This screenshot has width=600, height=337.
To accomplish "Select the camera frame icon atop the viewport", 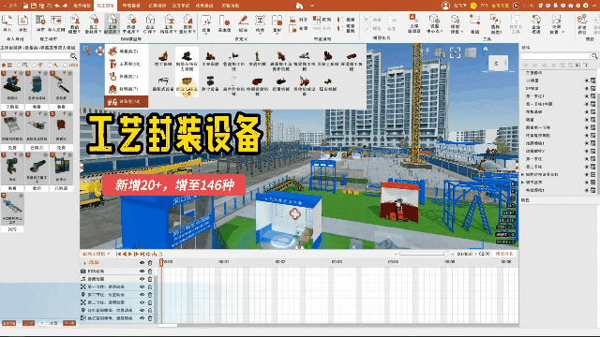I will [x=455, y=52].
